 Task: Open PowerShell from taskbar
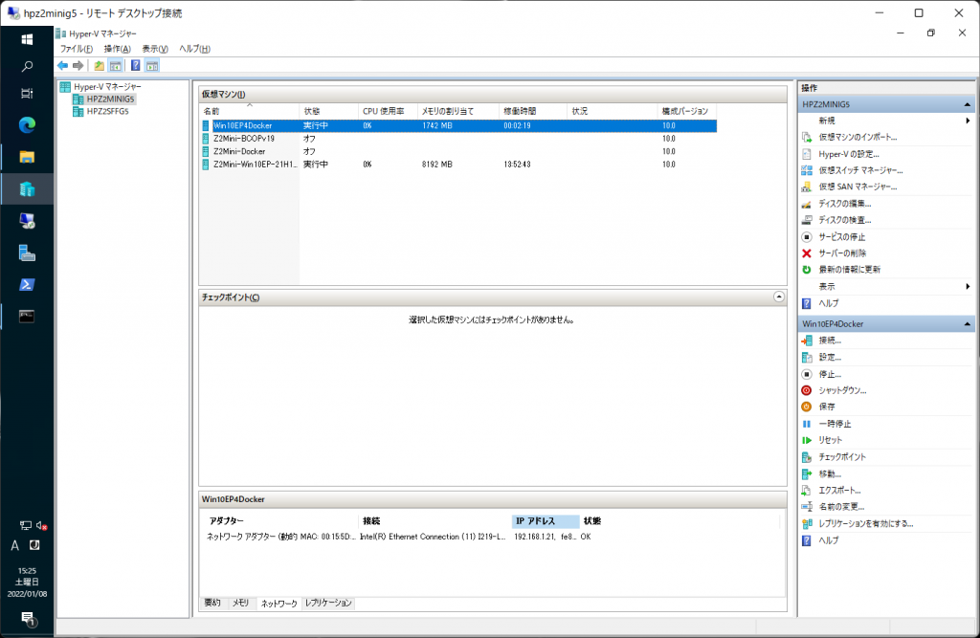[x=27, y=285]
